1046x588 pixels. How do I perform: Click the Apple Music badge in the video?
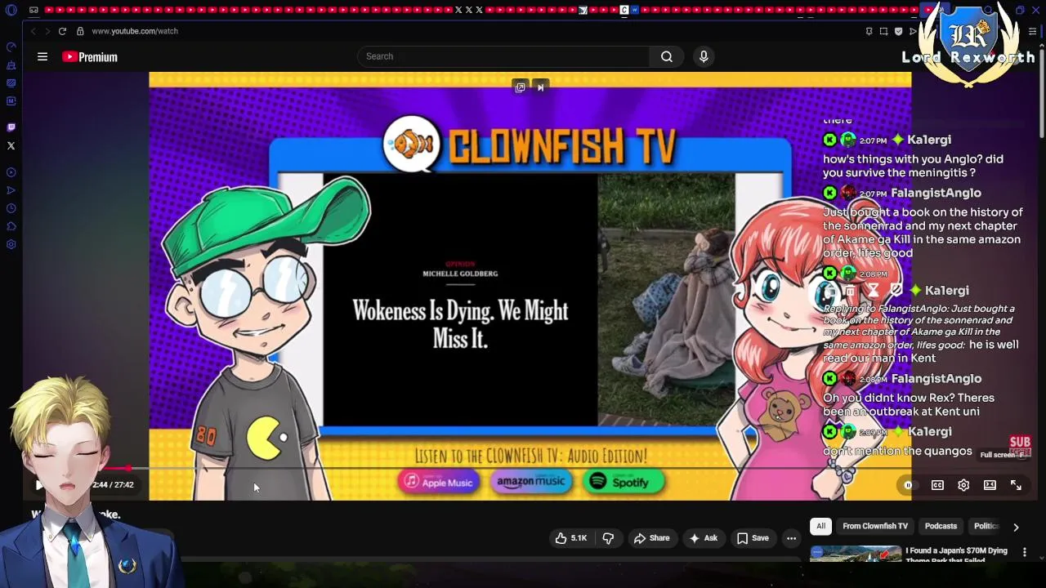(x=439, y=482)
